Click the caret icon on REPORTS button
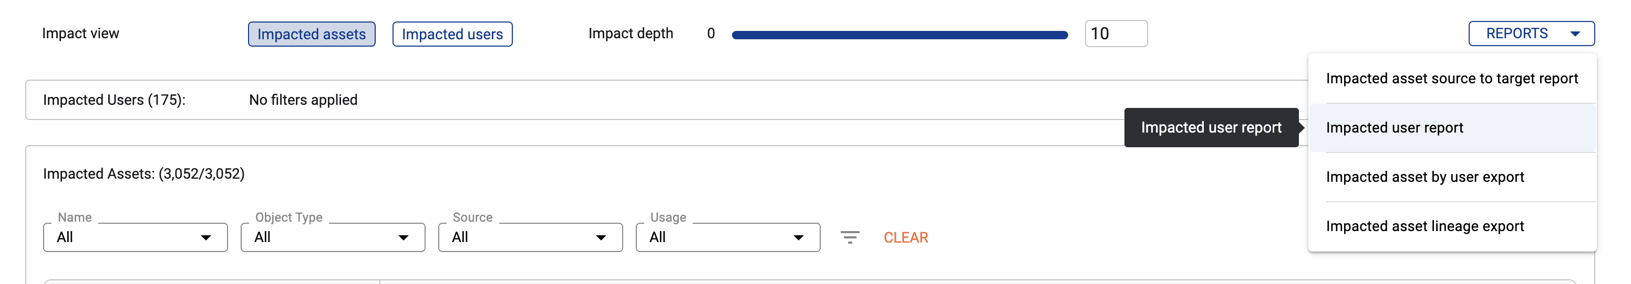 pos(1575,34)
